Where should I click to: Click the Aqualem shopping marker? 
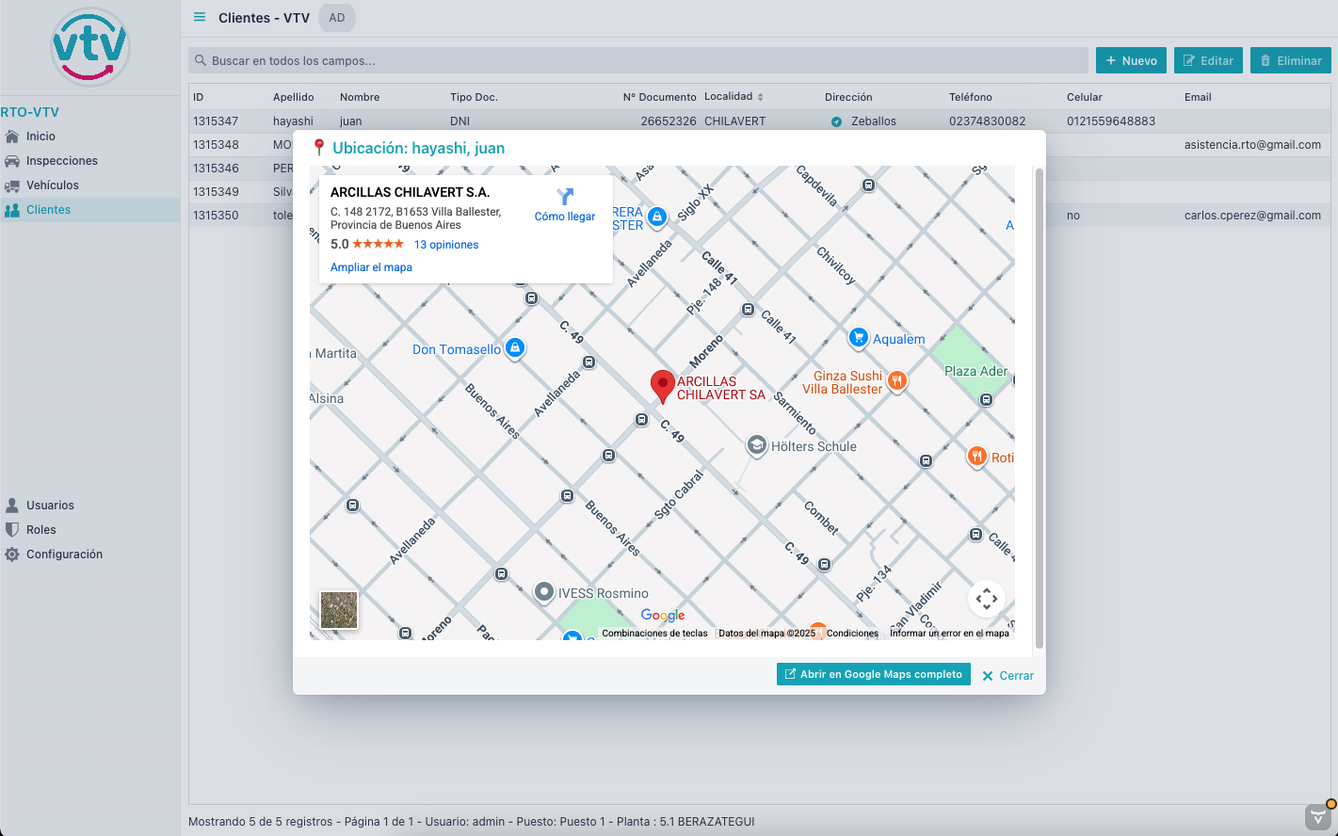pos(858,338)
